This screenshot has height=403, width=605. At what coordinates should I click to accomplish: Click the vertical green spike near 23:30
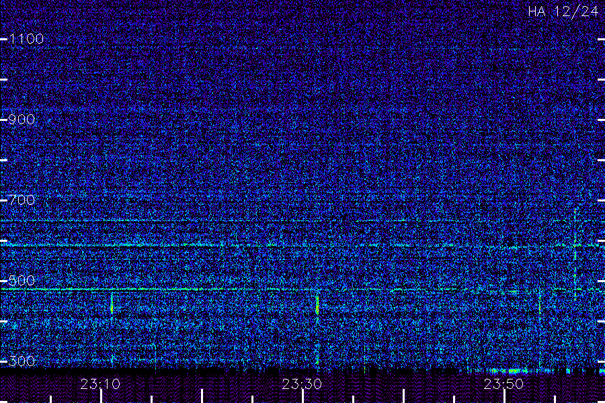pyautogui.click(x=317, y=305)
